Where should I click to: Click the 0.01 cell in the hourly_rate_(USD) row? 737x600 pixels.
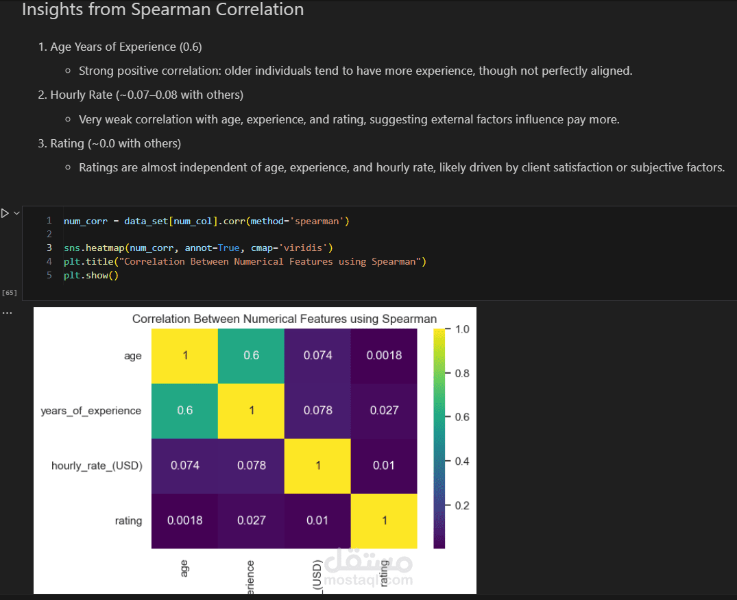tap(384, 466)
